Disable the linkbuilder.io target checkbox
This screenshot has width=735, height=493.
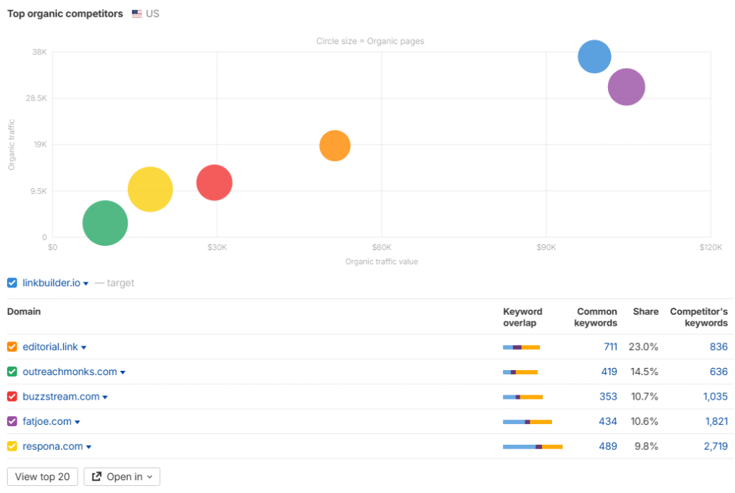pos(12,282)
